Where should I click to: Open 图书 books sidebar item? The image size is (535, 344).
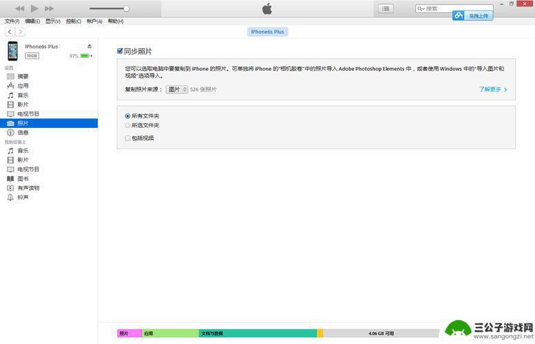click(x=49, y=179)
